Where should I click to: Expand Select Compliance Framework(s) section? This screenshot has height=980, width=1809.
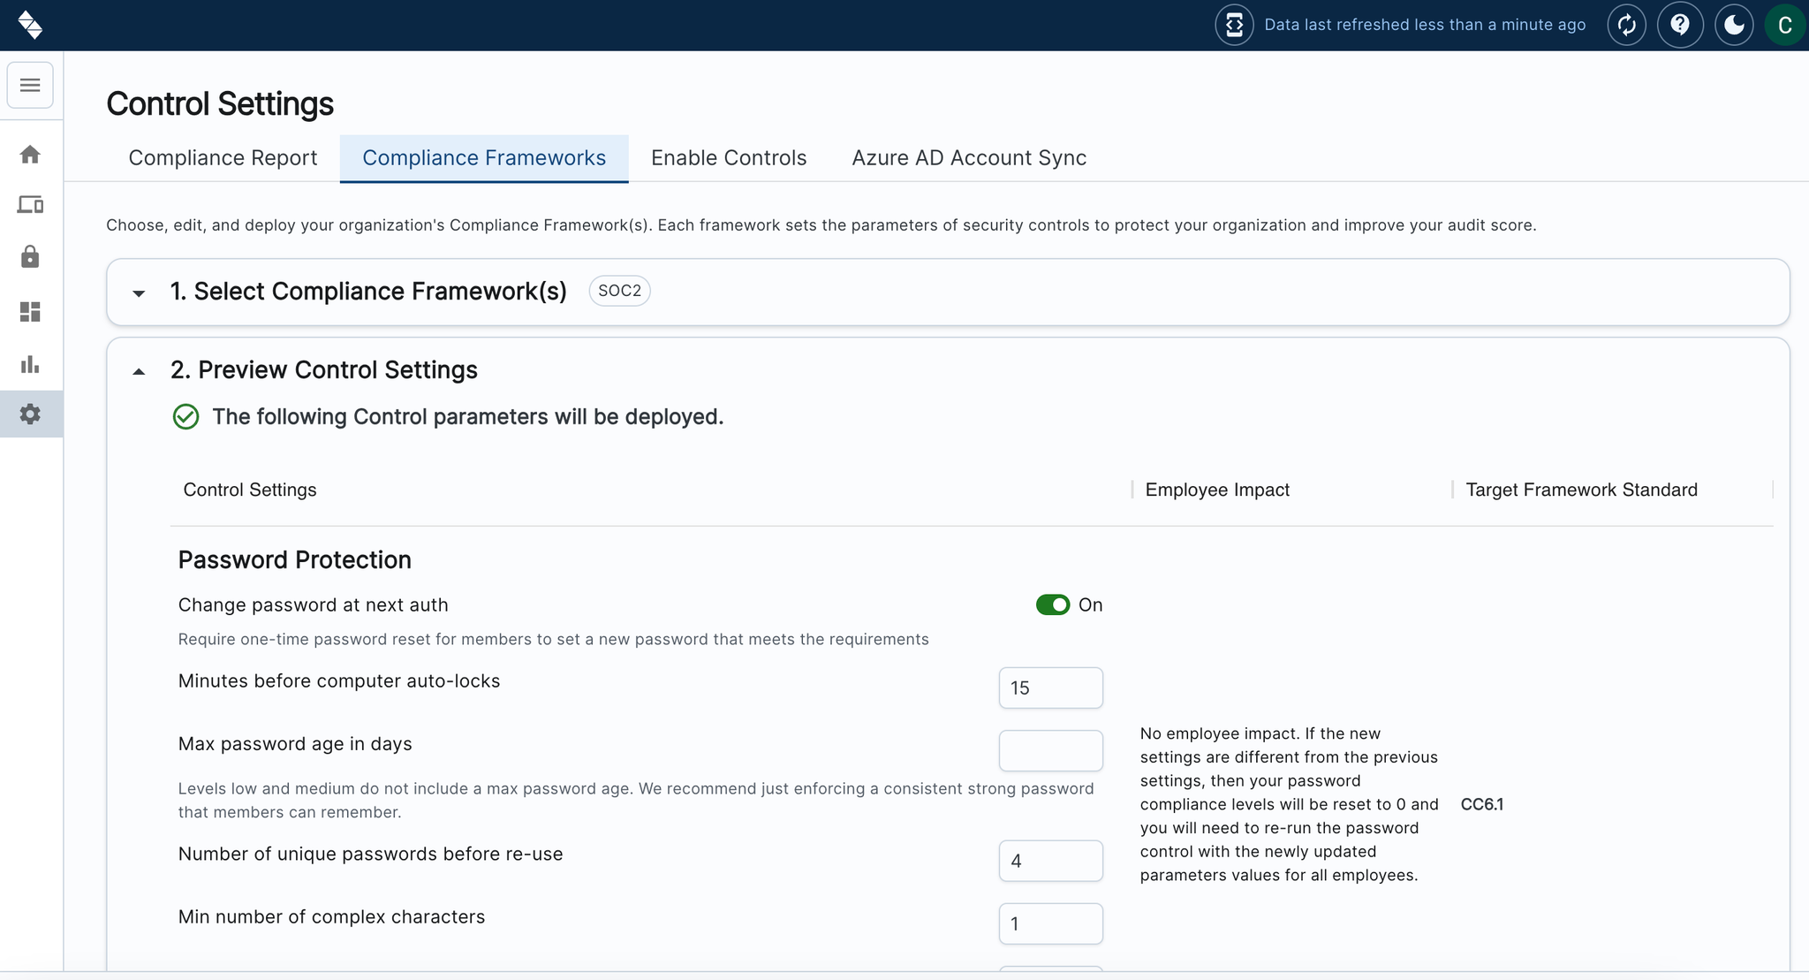coord(139,292)
